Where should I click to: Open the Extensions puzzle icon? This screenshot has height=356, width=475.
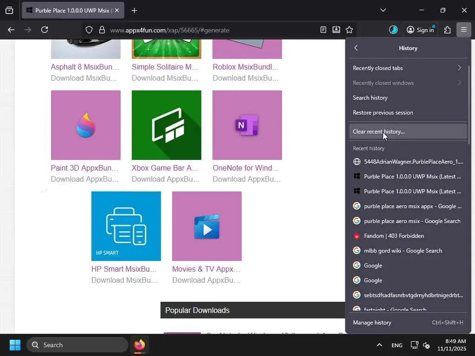pos(448,30)
